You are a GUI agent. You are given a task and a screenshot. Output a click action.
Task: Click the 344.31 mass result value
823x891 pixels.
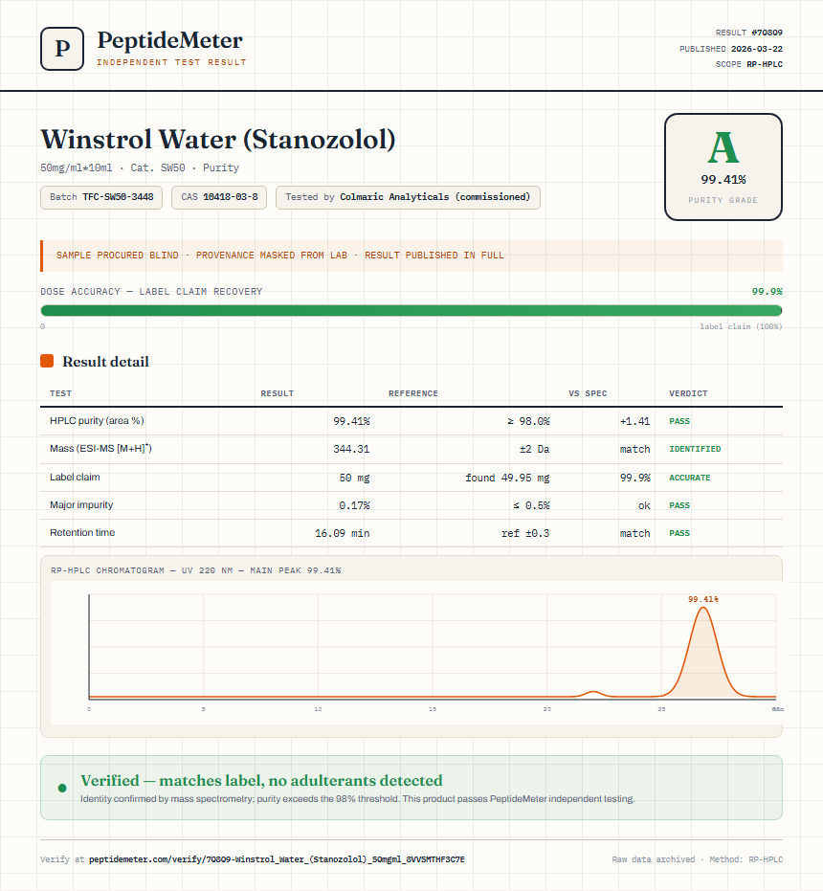coord(351,449)
